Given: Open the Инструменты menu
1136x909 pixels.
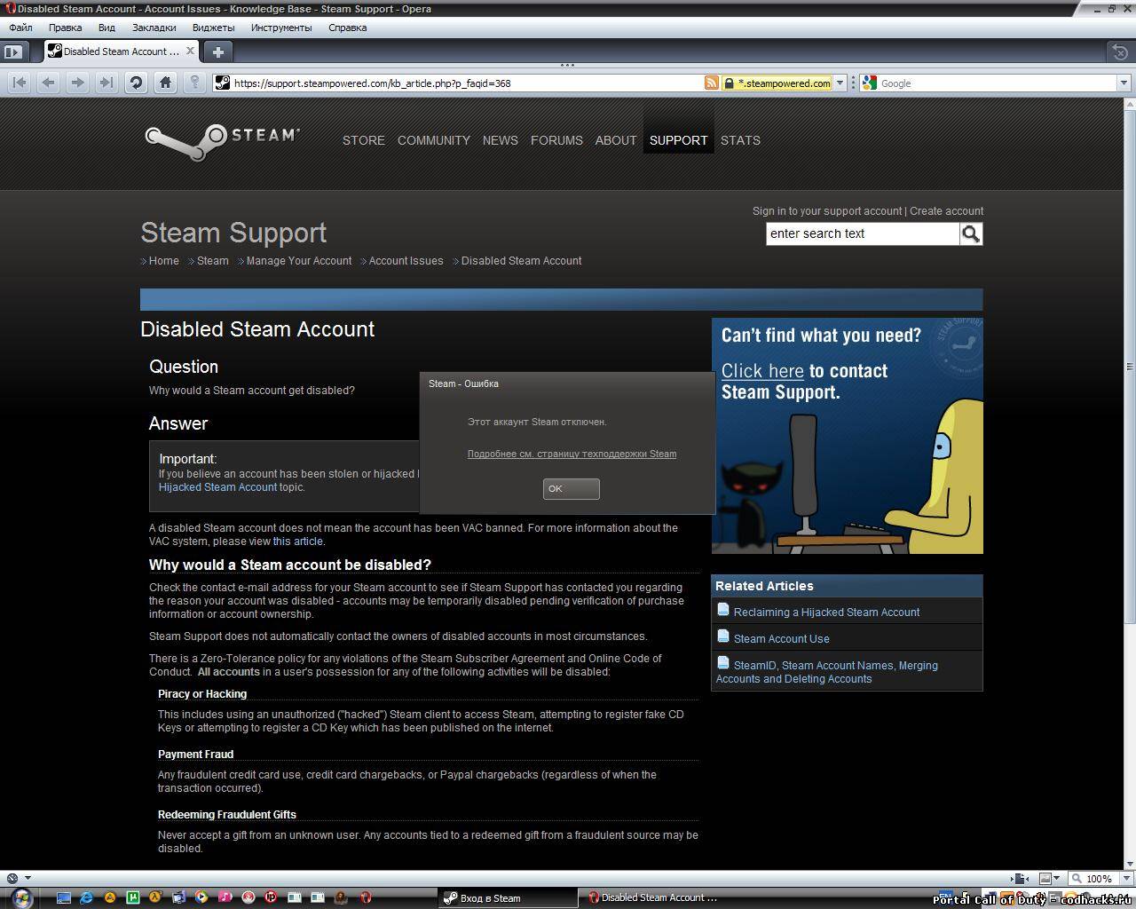Looking at the screenshot, I should tap(281, 28).
